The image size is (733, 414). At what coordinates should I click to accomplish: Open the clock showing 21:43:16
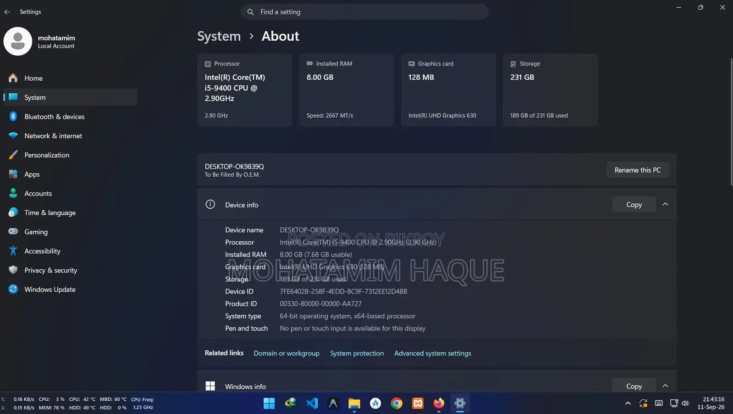[711, 403]
